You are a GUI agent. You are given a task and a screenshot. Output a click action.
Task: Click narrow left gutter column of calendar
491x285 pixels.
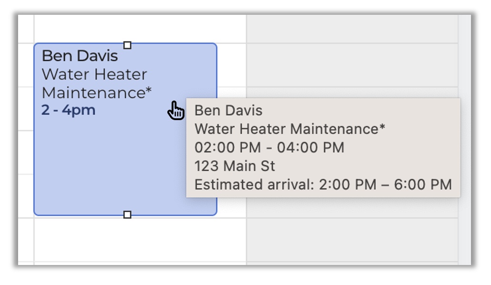pyautogui.click(x=26, y=143)
